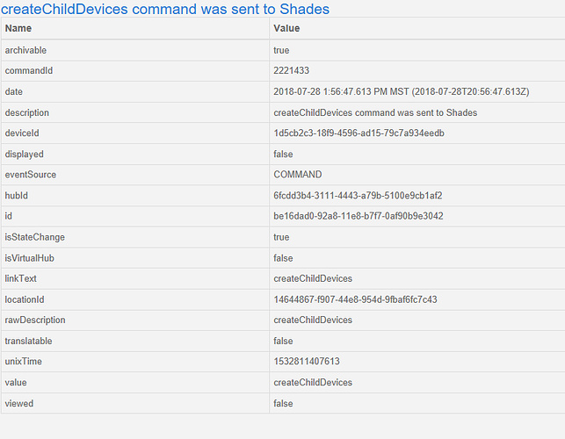Click the archivable row name cell
The width and height of the screenshot is (565, 439).
click(x=26, y=50)
